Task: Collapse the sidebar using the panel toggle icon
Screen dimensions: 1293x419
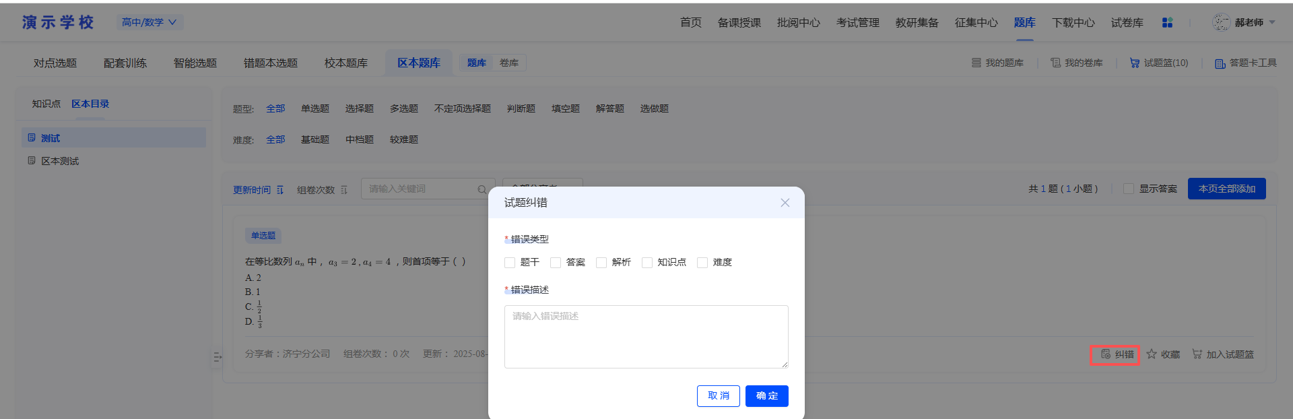Action: click(x=218, y=357)
